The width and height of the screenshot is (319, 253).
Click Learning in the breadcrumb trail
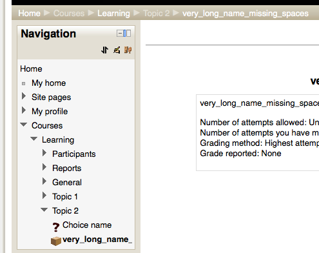(x=113, y=14)
